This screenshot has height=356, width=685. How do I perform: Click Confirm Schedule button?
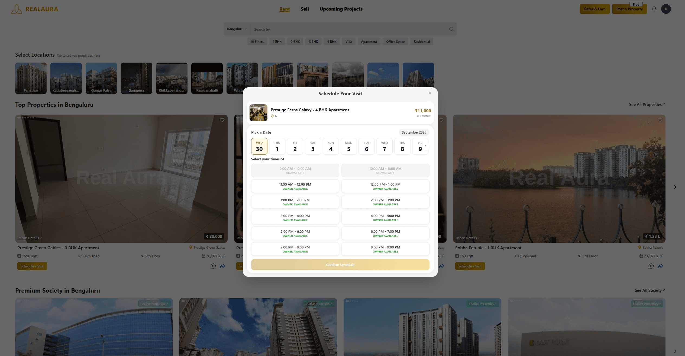340,265
